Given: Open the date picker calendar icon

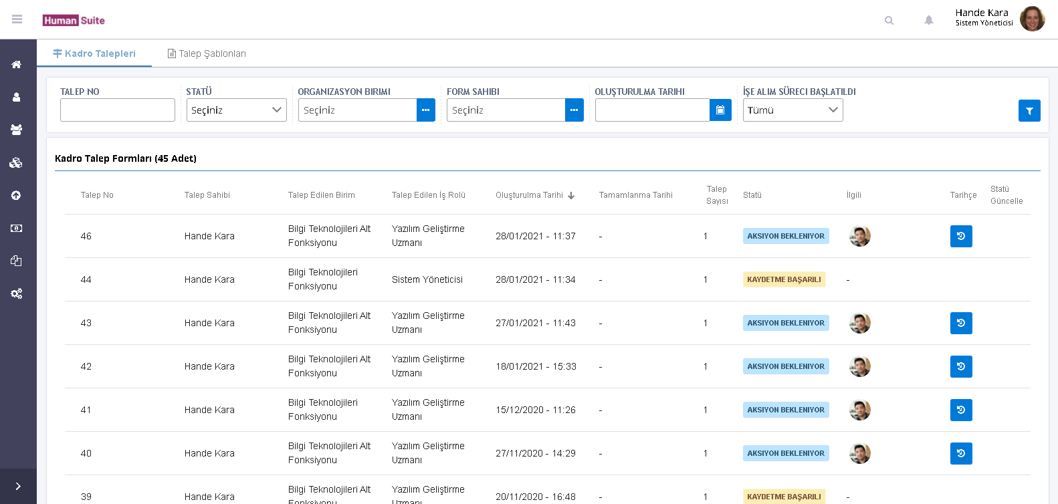Looking at the screenshot, I should coord(720,110).
